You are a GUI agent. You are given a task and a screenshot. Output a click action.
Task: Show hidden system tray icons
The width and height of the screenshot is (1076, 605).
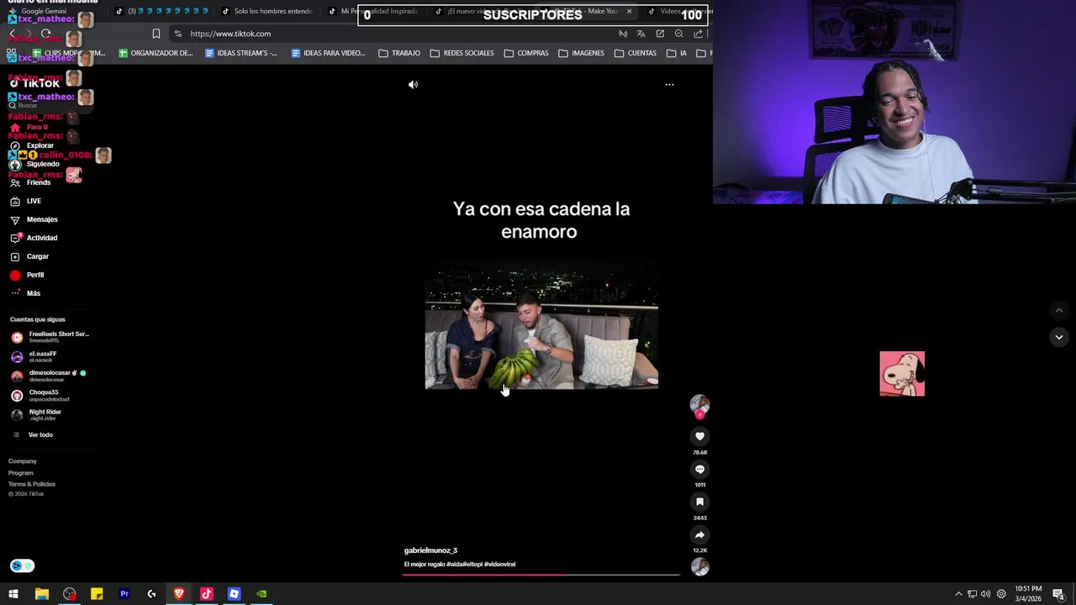958,594
